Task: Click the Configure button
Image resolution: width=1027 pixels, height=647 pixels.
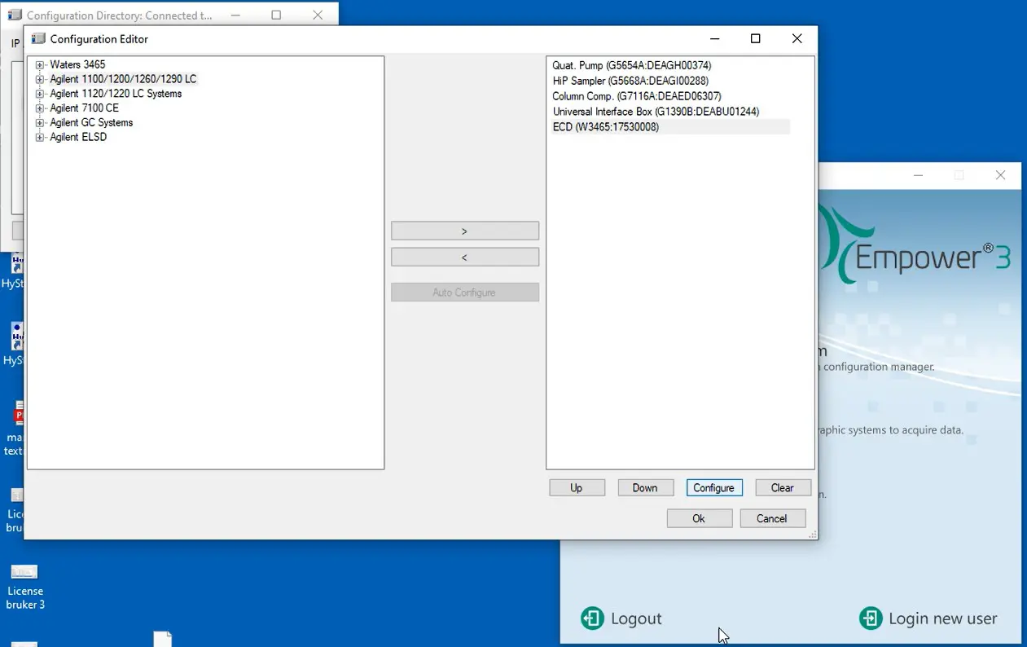Action: click(x=714, y=488)
